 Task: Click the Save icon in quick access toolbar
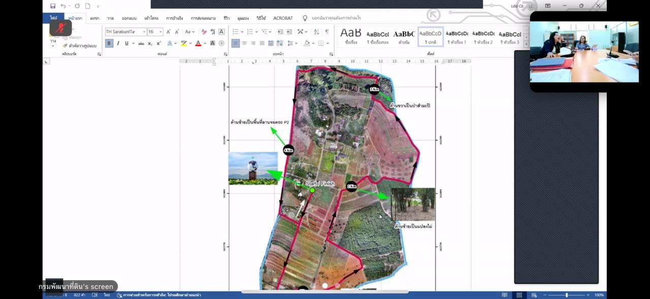(x=53, y=6)
